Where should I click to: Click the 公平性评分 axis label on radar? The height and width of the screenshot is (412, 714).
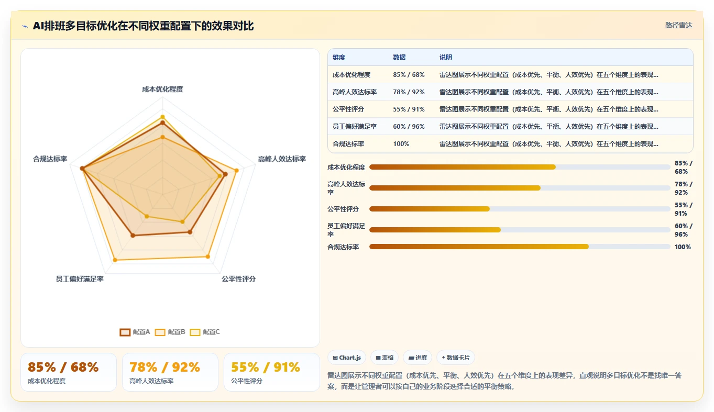(239, 279)
